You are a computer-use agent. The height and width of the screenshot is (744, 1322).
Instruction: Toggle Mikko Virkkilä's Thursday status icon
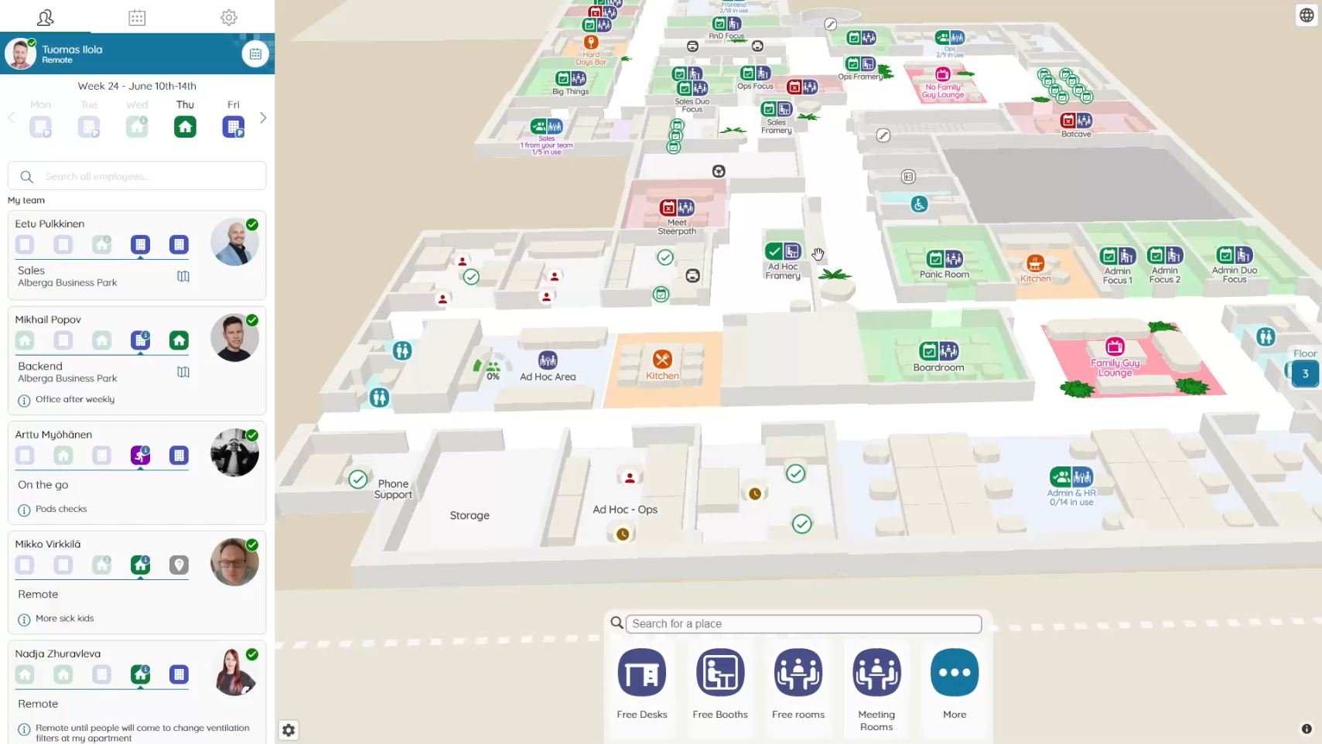[140, 565]
